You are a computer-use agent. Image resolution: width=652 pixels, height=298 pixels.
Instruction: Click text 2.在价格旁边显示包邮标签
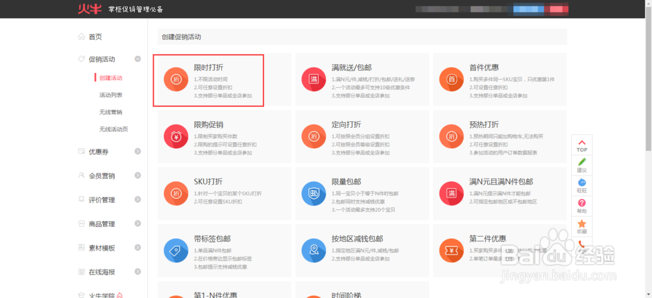click(223, 258)
